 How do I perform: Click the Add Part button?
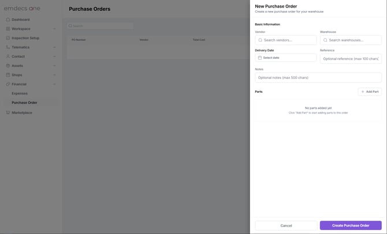(370, 92)
